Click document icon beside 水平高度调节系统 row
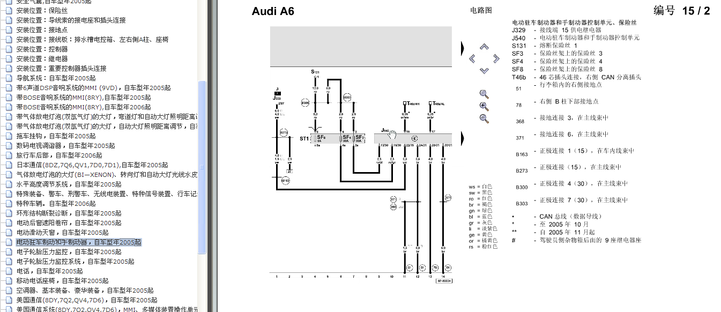This screenshot has width=721, height=312. pos(8,184)
